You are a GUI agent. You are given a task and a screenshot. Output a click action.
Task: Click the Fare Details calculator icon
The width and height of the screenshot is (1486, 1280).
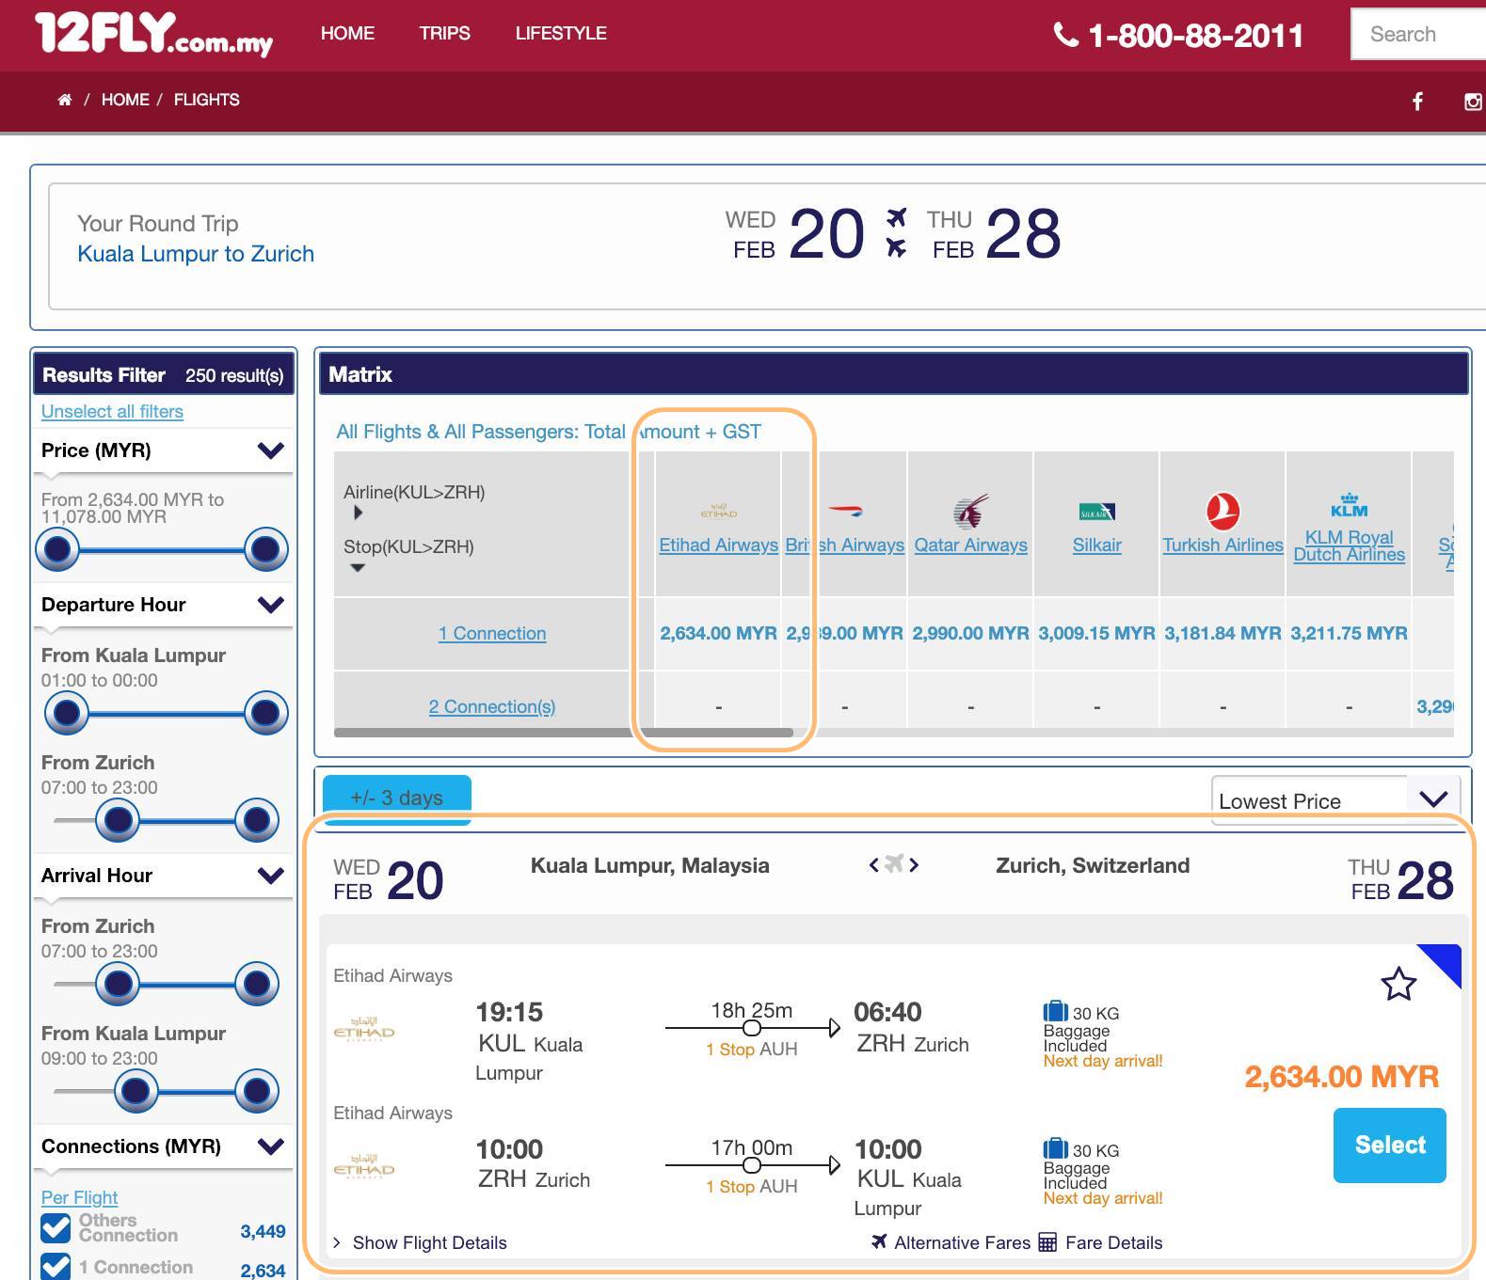click(1047, 1242)
